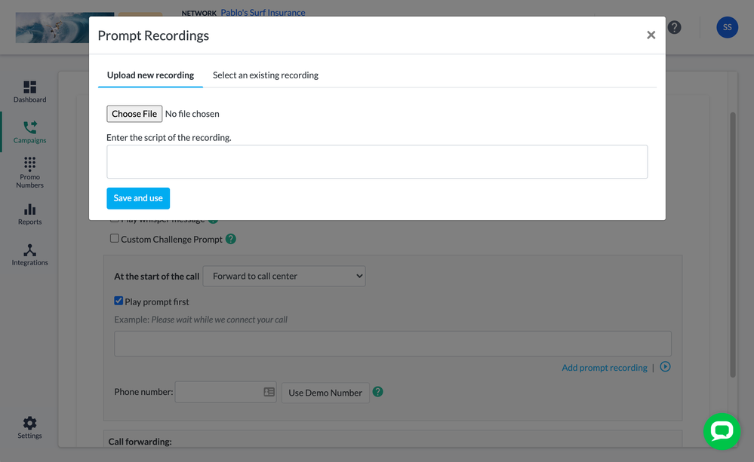Click Save and use button

click(138, 198)
